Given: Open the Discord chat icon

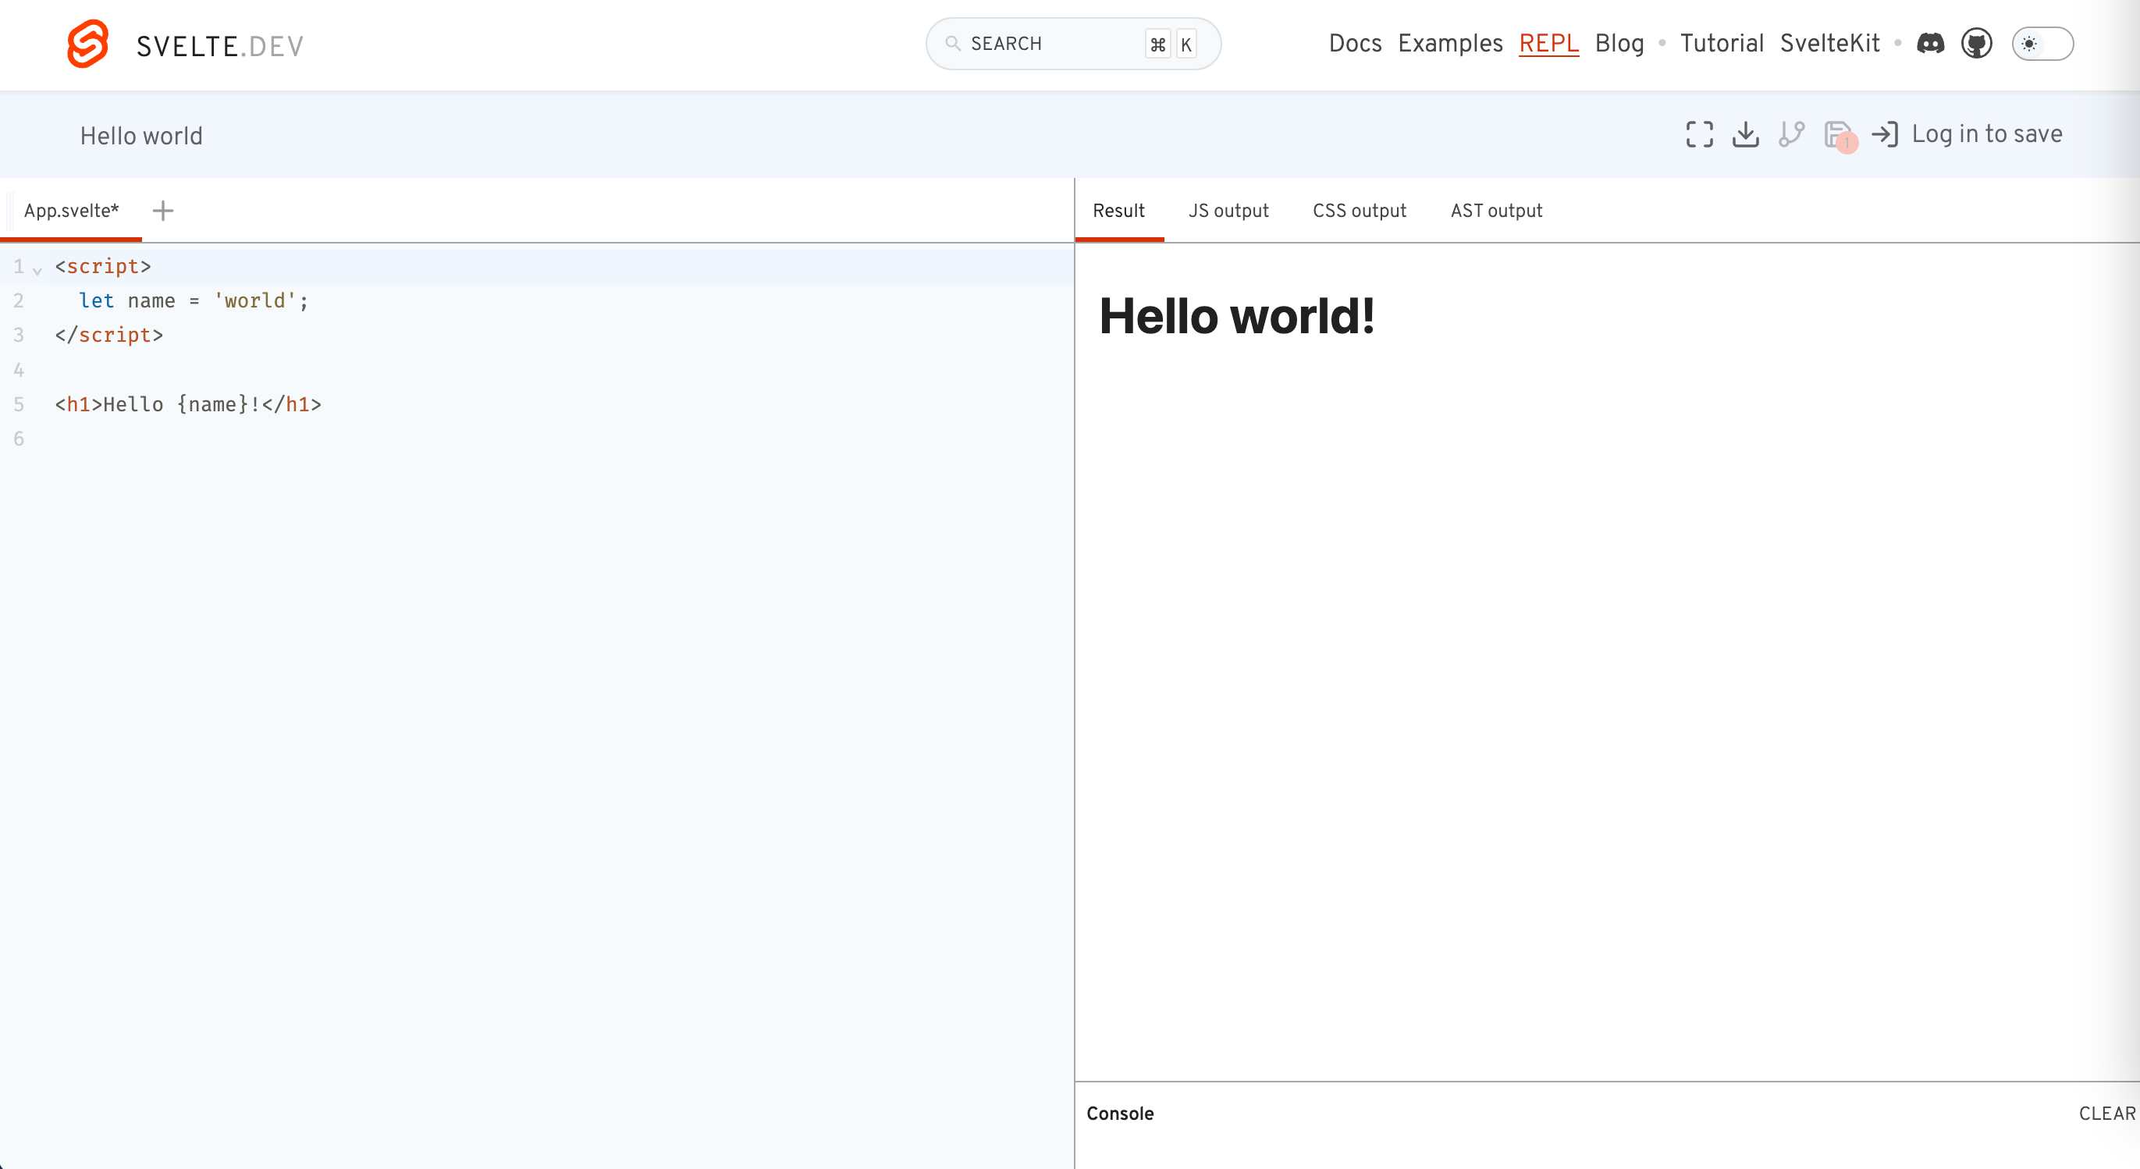Looking at the screenshot, I should (x=1930, y=44).
